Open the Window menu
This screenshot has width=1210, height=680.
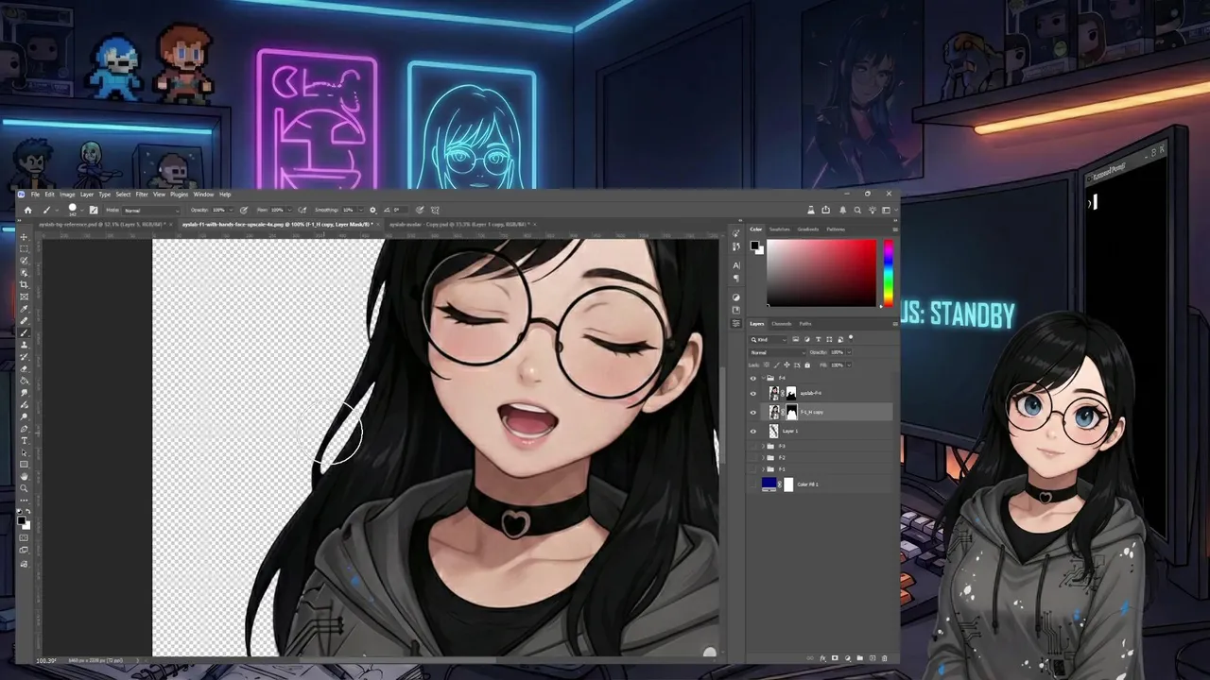(x=203, y=195)
